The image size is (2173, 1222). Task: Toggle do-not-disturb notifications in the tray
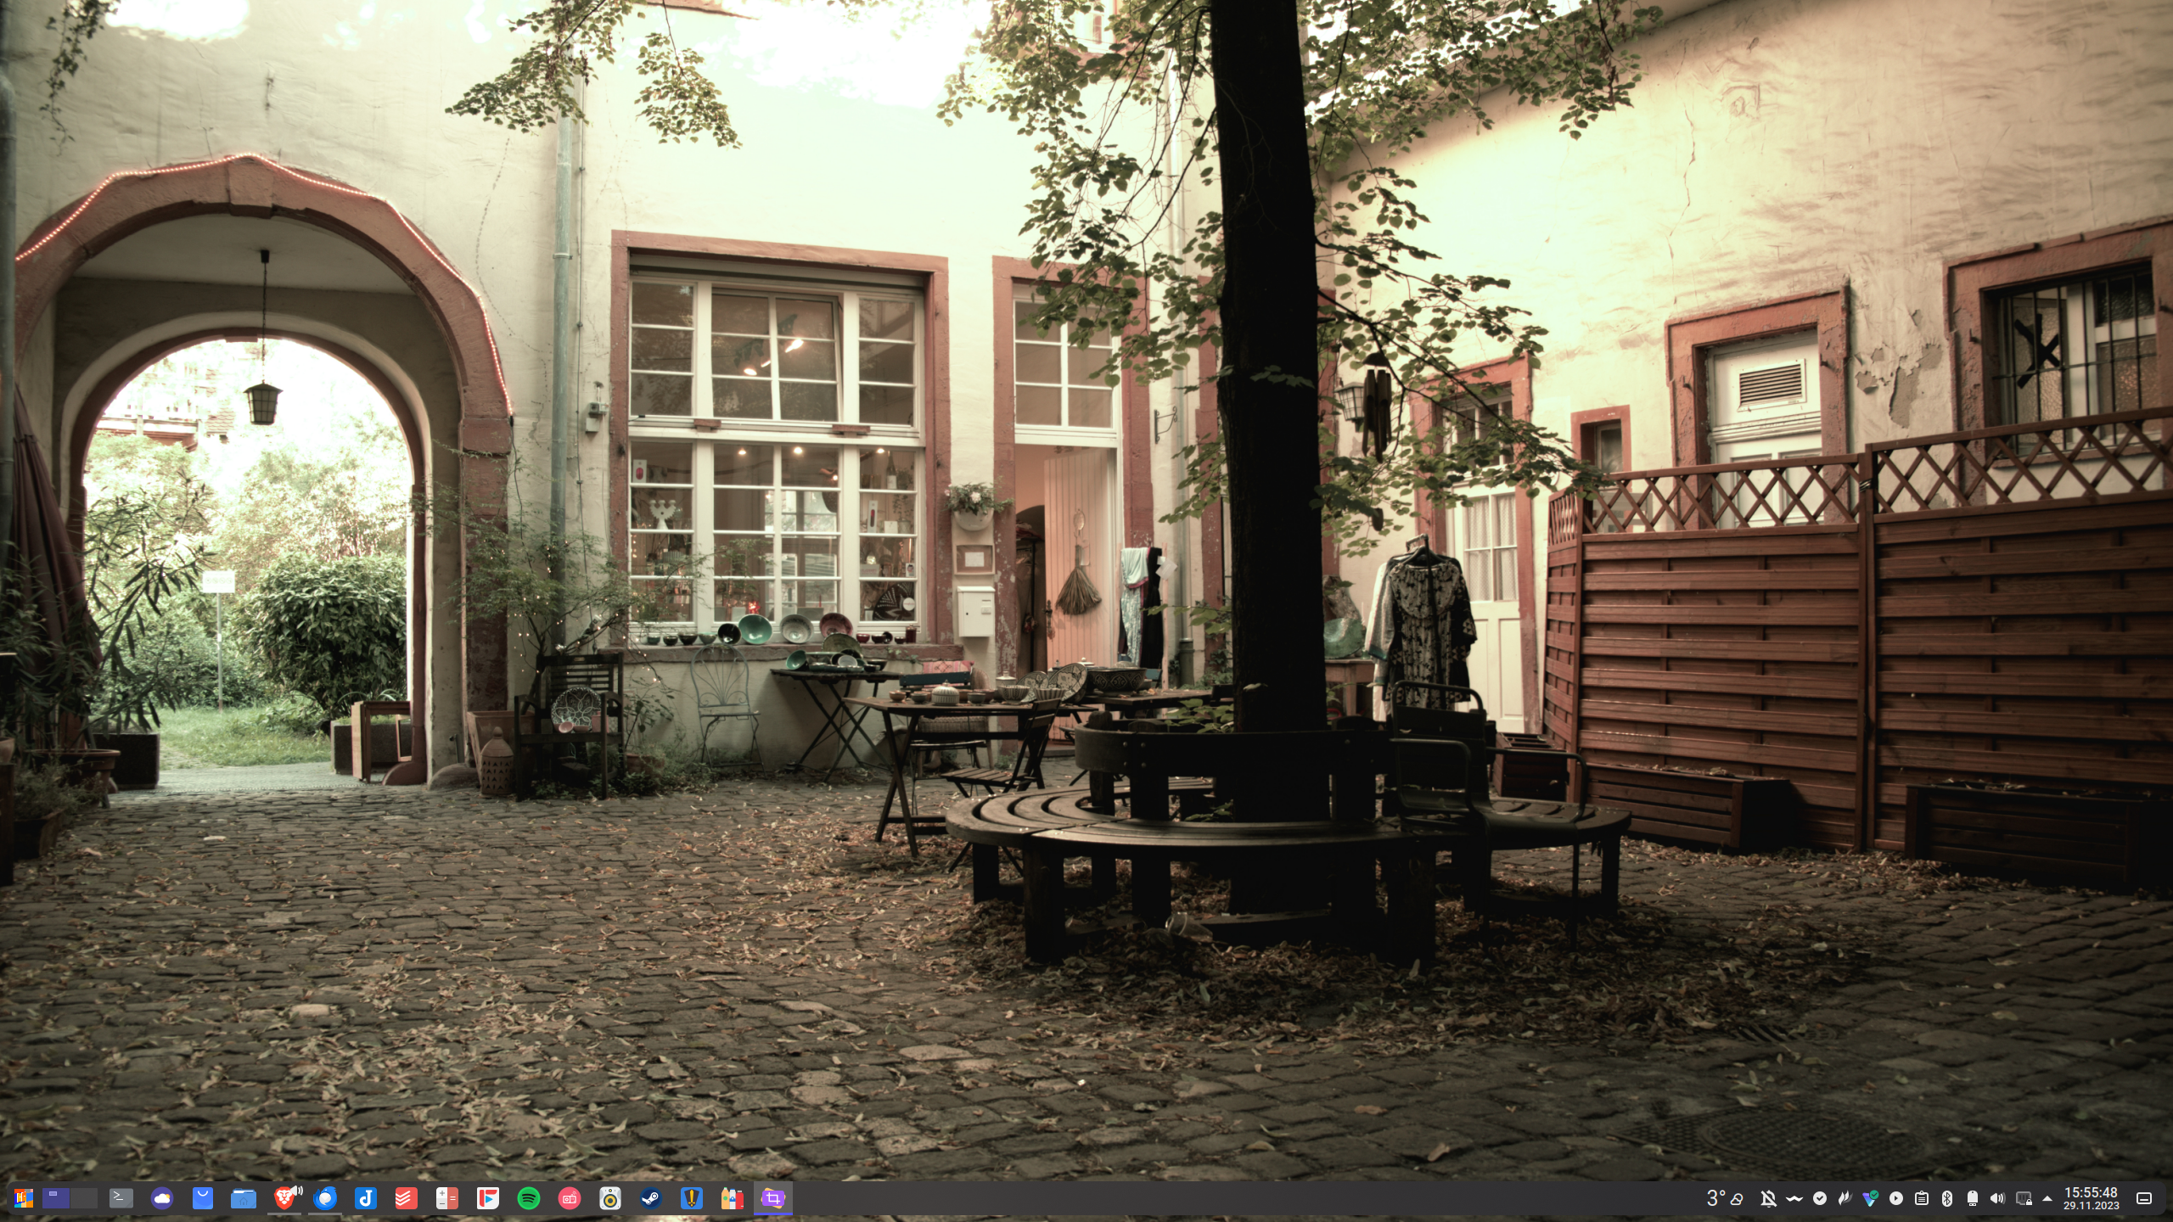tap(1768, 1199)
